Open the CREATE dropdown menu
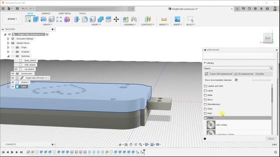This screenshot has width=280, height=157. pyautogui.click(x=47, y=24)
